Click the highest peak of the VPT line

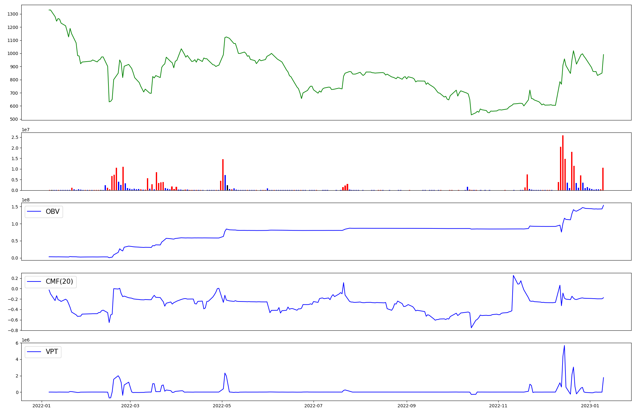[564, 346]
